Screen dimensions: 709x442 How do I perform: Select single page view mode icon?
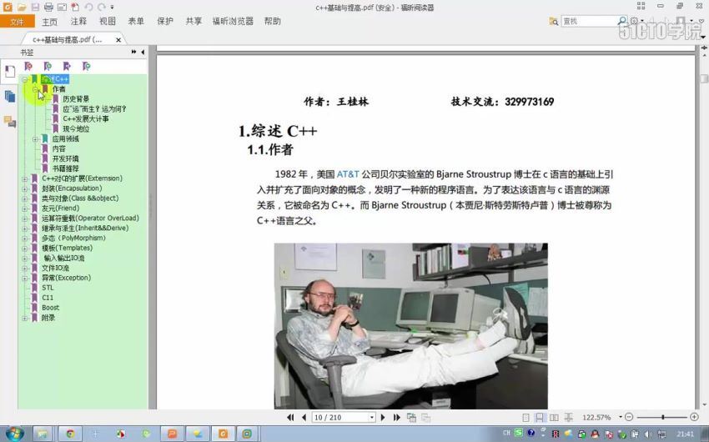tap(525, 418)
